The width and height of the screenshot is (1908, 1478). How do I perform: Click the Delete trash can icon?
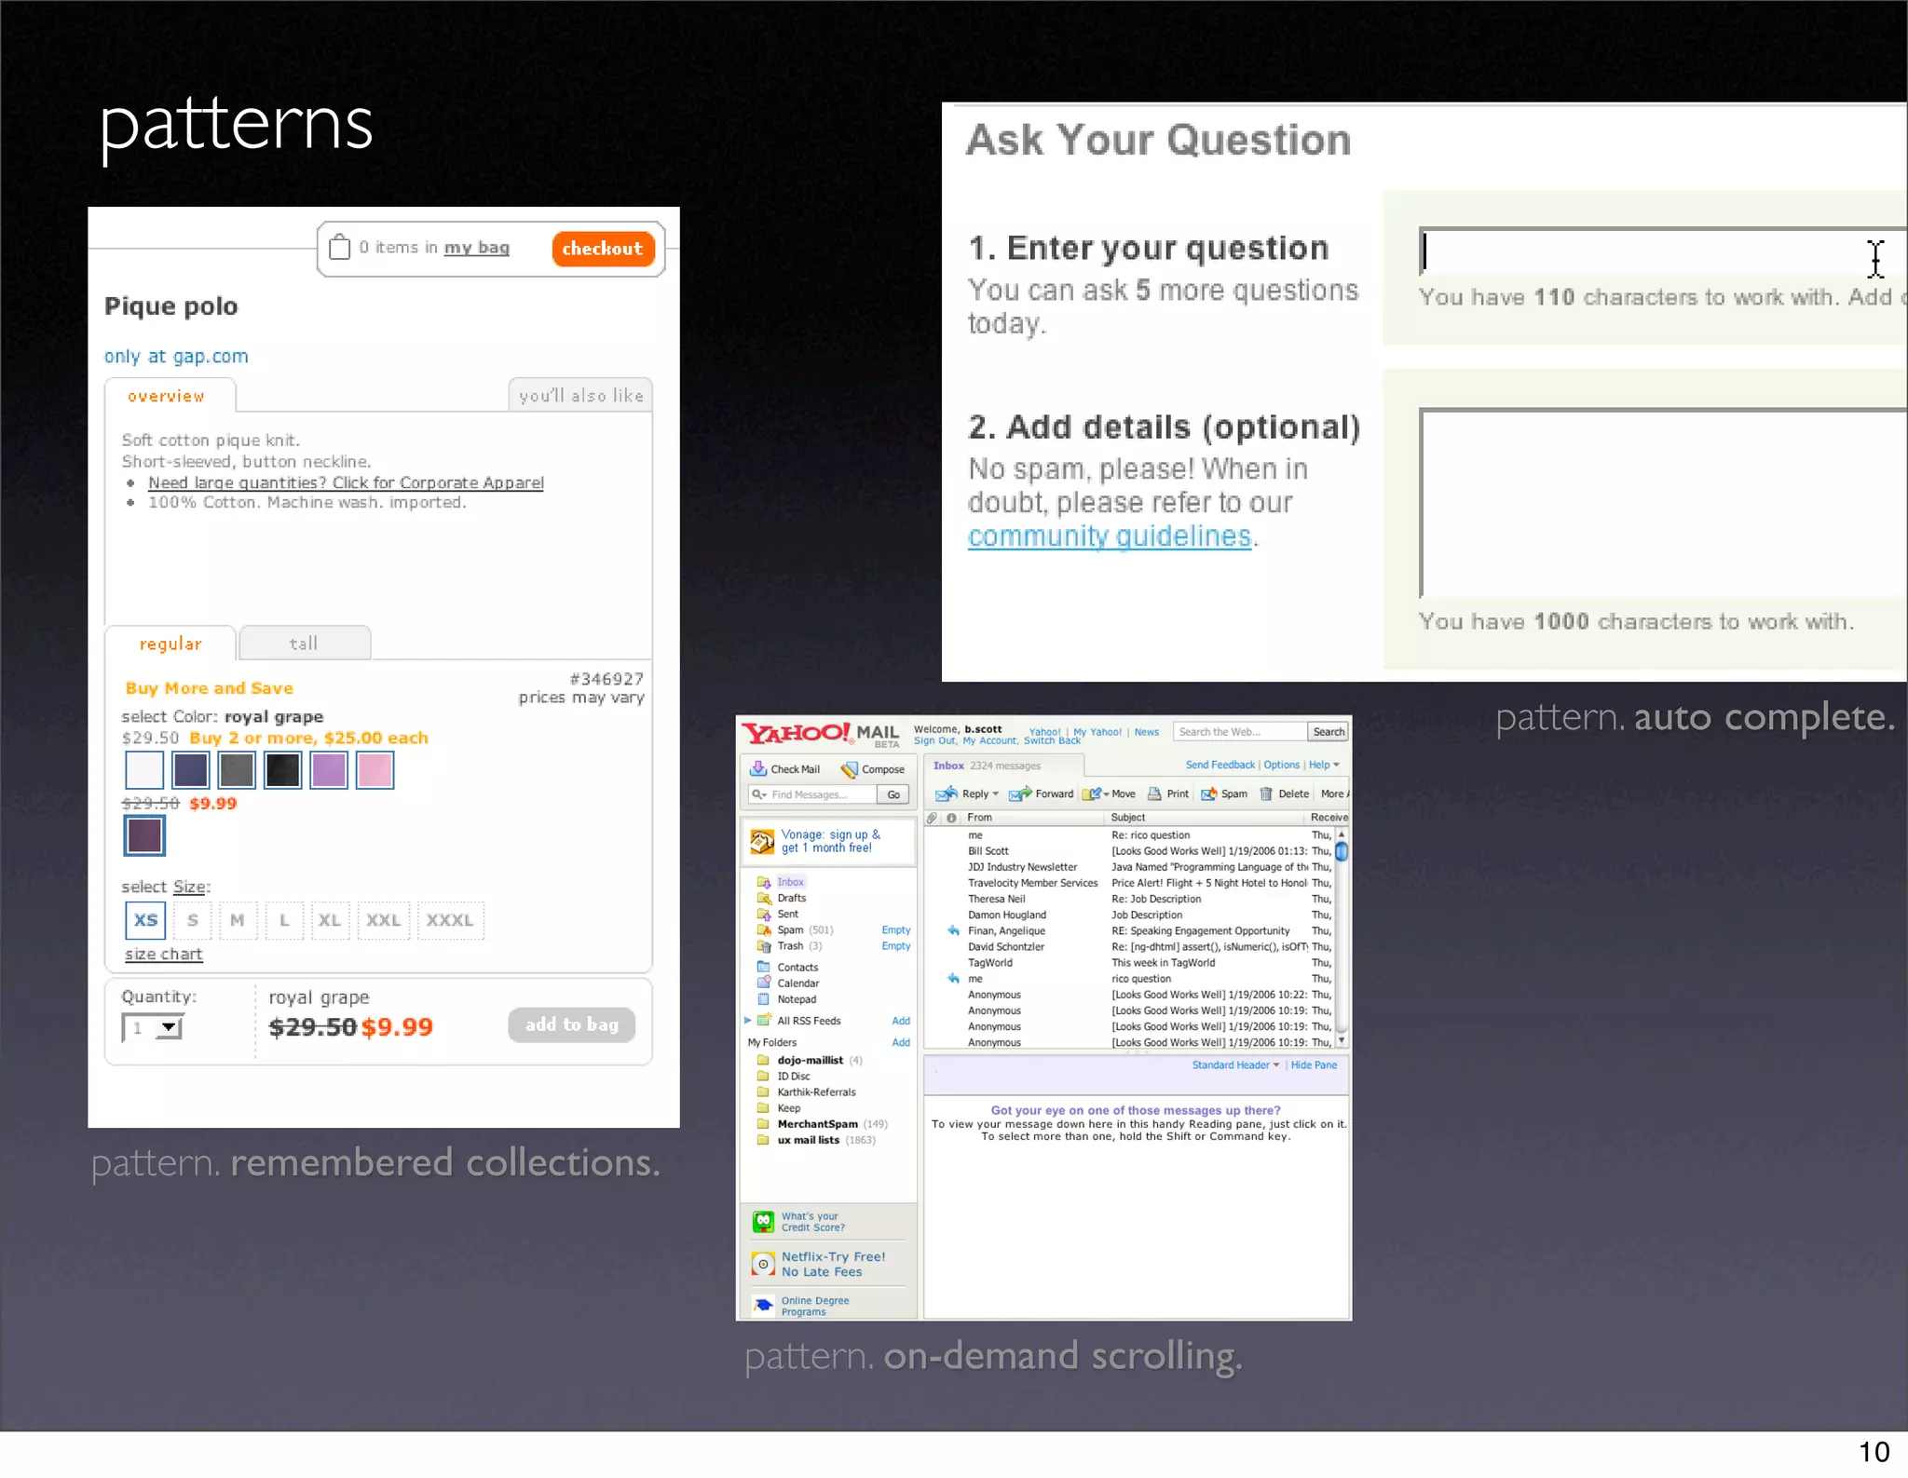(x=1266, y=794)
